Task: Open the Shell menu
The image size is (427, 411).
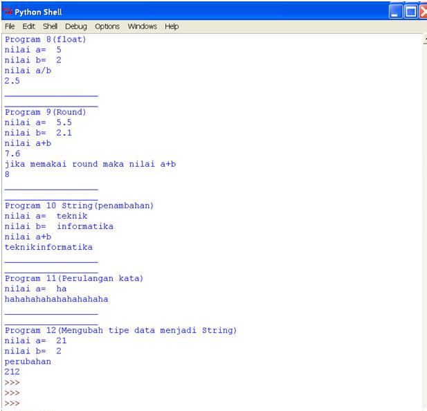Action: click(50, 26)
